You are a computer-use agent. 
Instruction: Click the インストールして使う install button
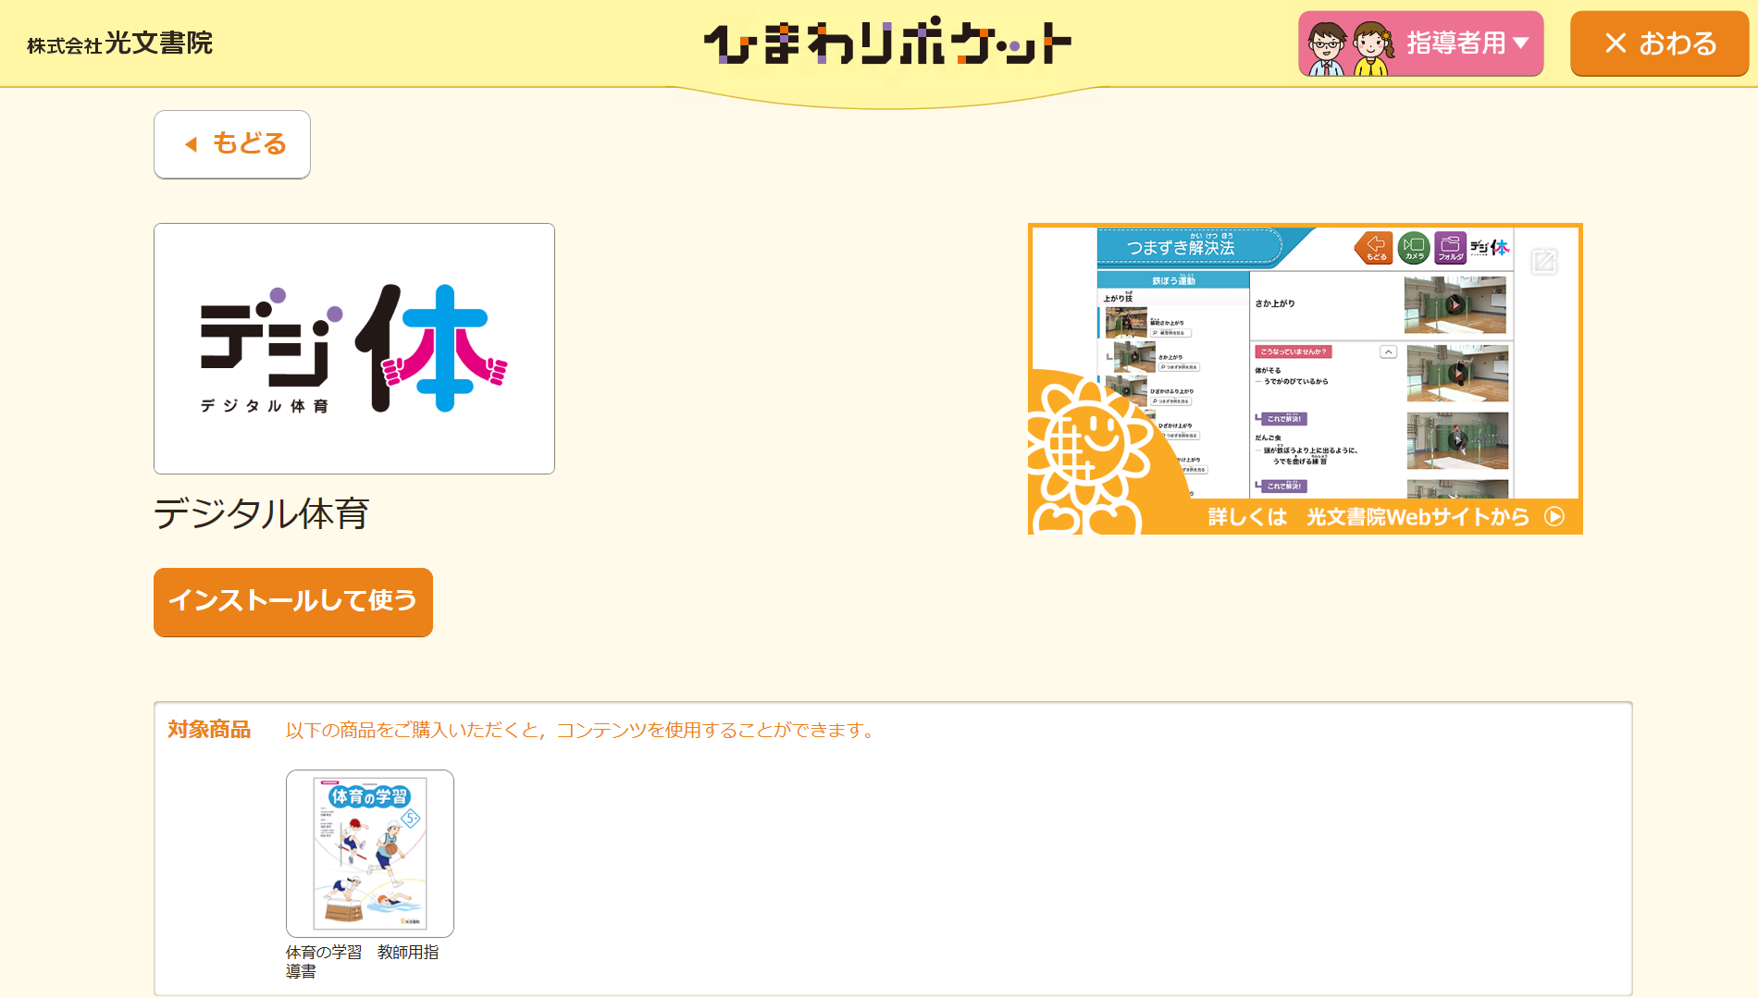293,602
